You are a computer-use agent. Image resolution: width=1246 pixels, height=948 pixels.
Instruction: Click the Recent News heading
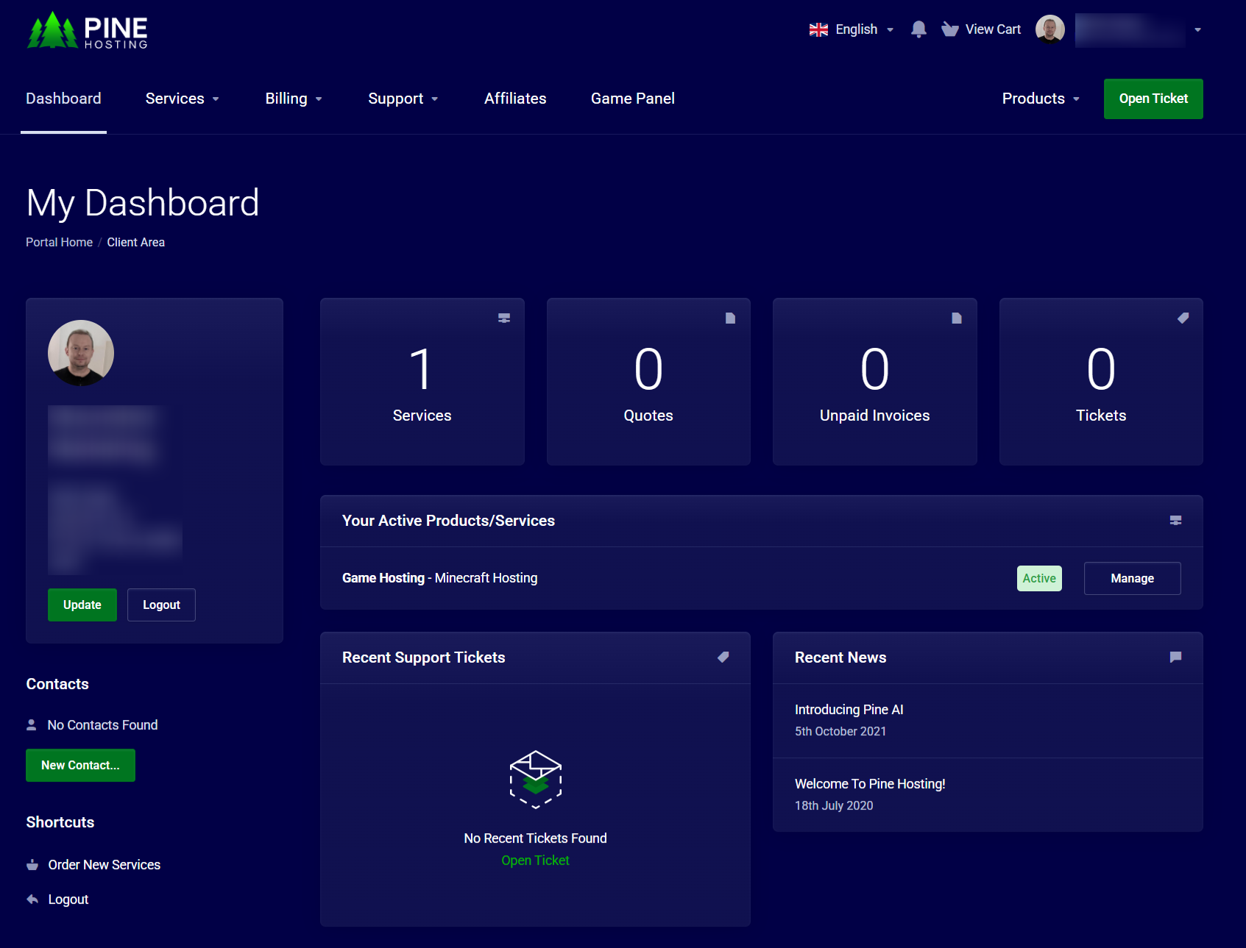[840, 657]
